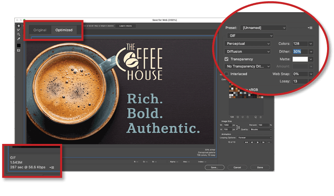Screen dimensions: 334x196
Task: Click the white Matte color swatch
Action: pos(300,59)
